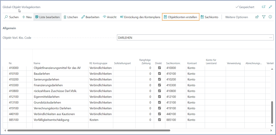Screen dimensions: 276x135
Task: Select the Nr. cell 885100
Action: click(17, 120)
